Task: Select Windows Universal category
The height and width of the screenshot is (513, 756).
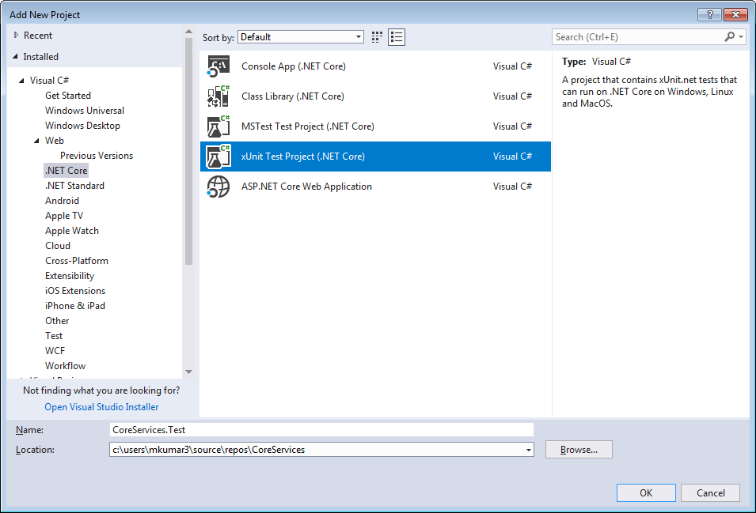Action: click(85, 110)
